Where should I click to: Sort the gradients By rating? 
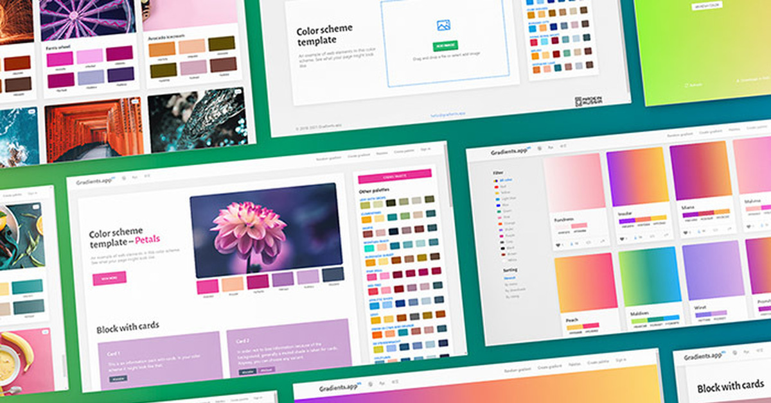pyautogui.click(x=513, y=296)
